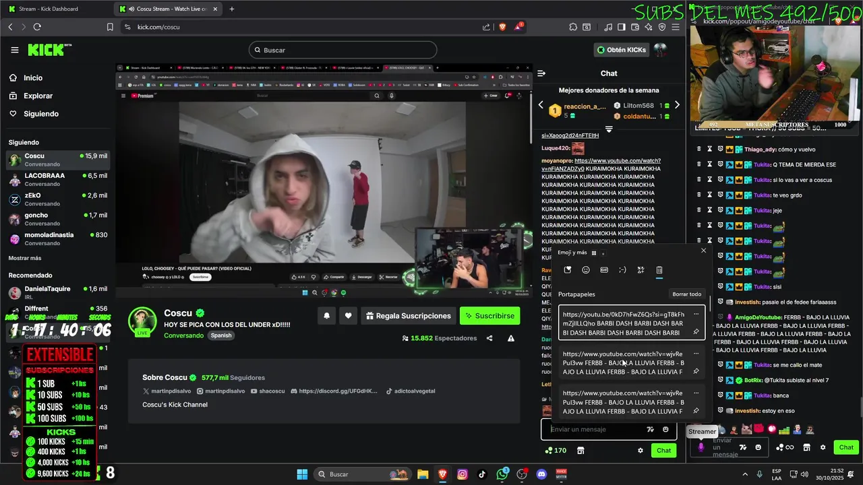Click the Suscribirse button
The height and width of the screenshot is (485, 863).
click(489, 316)
